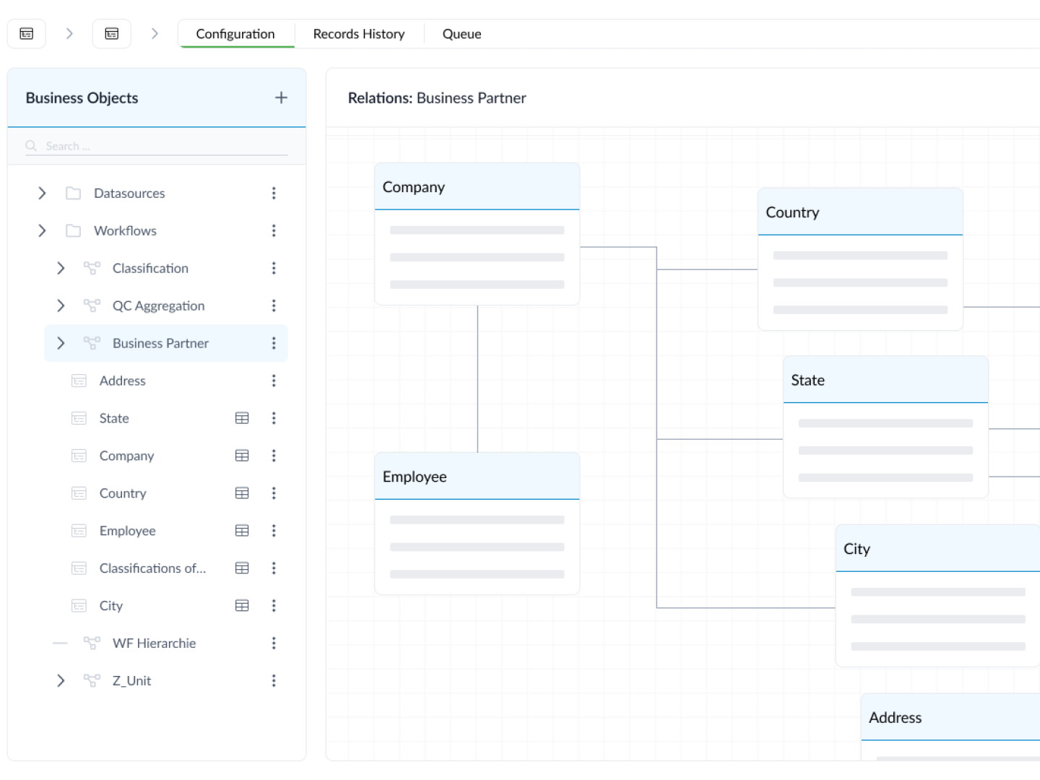Expand the Workflows folder

click(42, 230)
